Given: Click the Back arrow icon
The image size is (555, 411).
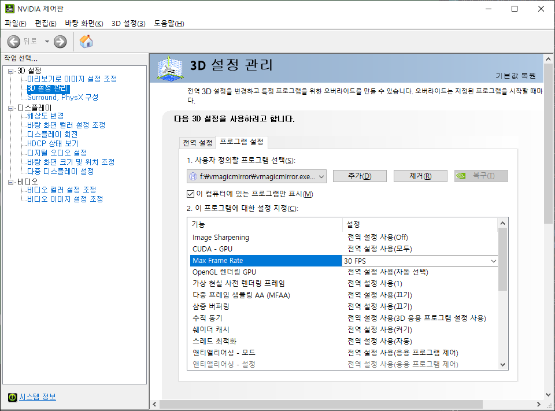Looking at the screenshot, I should tap(14, 42).
